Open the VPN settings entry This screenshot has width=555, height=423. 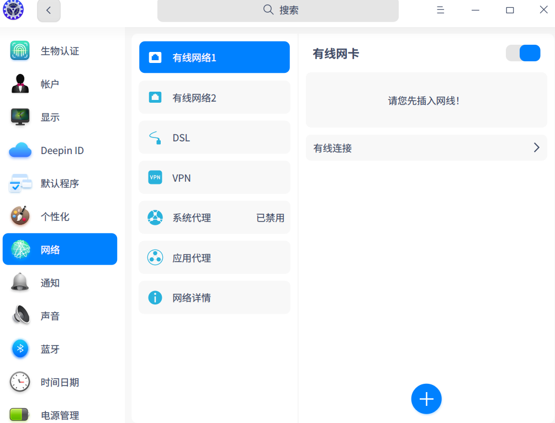214,177
